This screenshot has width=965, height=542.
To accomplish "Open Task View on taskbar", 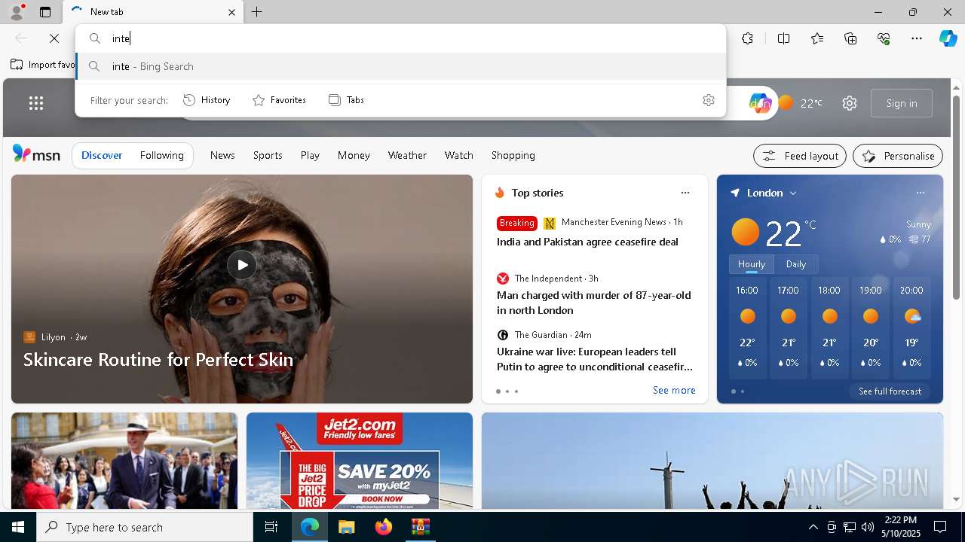I will point(271,527).
